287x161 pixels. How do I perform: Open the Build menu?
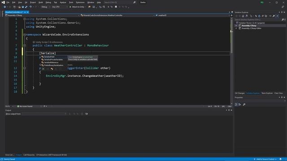click(41, 2)
